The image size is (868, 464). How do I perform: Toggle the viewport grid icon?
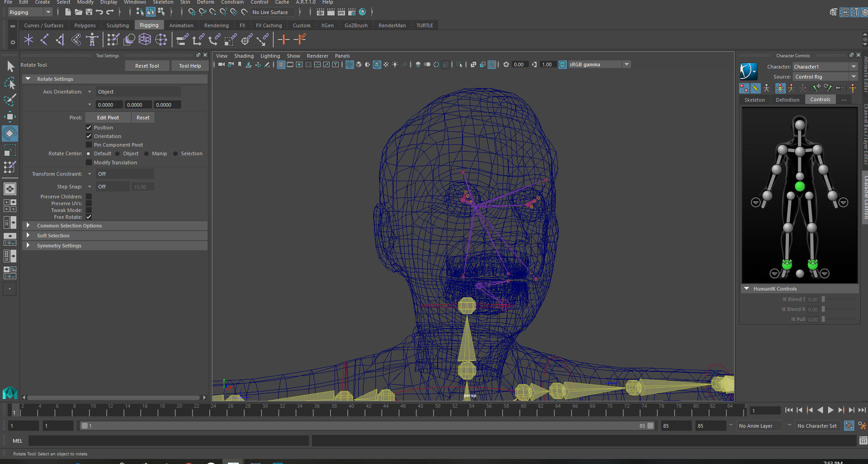(281, 64)
